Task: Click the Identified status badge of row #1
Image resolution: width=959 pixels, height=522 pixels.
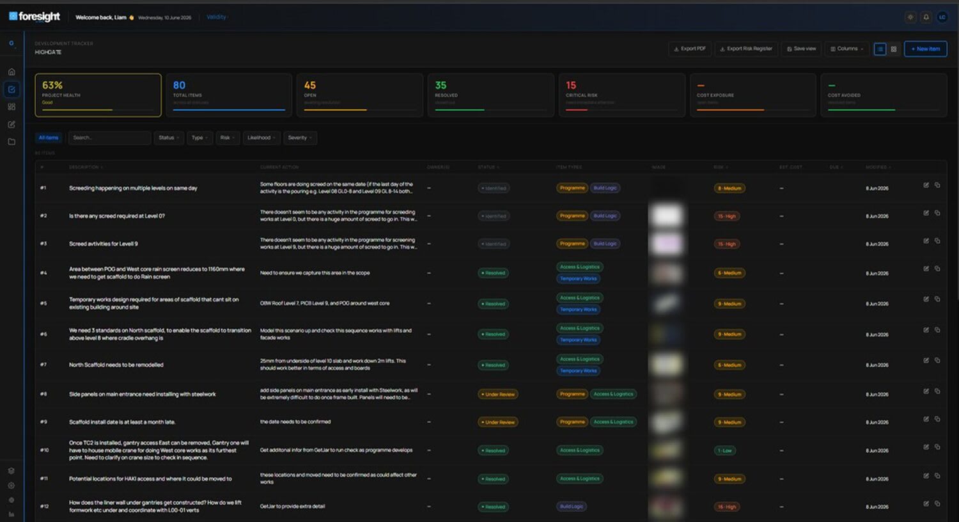Action: click(494, 188)
